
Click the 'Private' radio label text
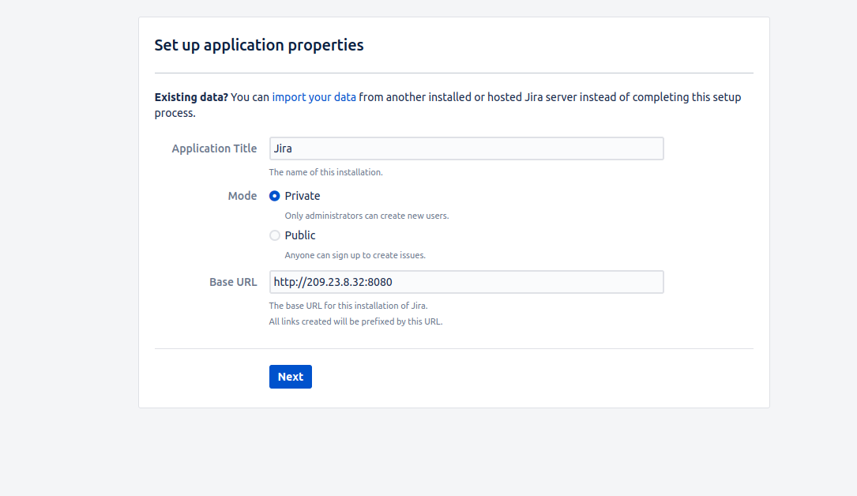point(303,196)
